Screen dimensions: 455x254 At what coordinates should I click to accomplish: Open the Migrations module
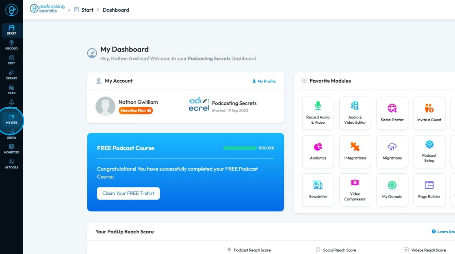coord(392,151)
